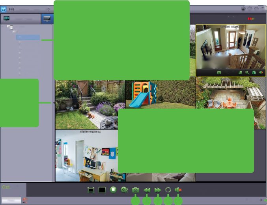
Task: Go to the next page with forward arrows
Action: 157,190
